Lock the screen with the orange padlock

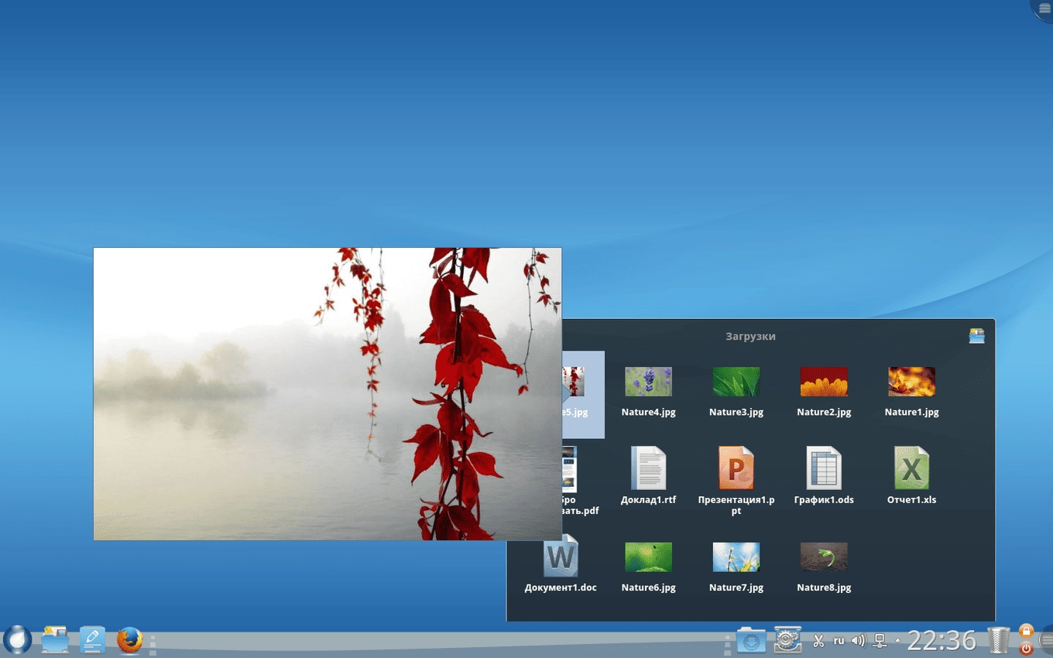[1027, 632]
